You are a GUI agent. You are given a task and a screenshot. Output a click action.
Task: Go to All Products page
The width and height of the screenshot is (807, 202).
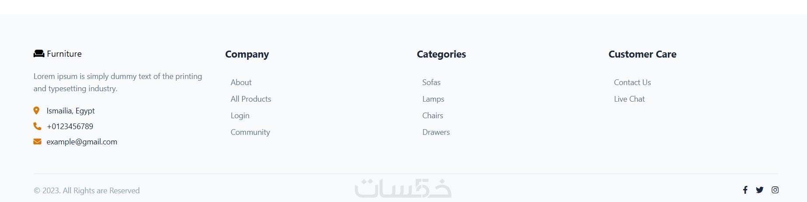pyautogui.click(x=251, y=99)
